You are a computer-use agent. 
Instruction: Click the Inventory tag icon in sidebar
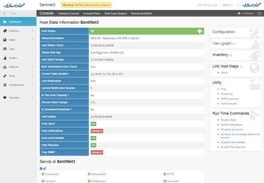pos(5,31)
